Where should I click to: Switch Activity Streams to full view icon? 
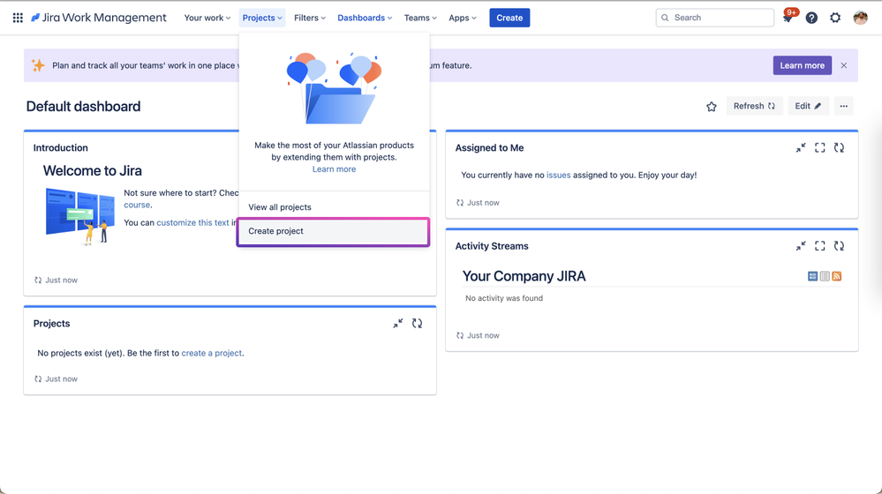(x=812, y=276)
